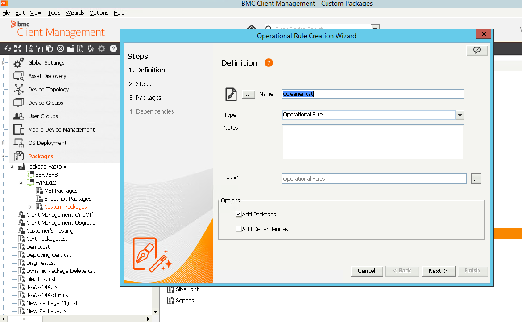Click the OS Deployment icon
522x322 pixels.
tap(19, 143)
